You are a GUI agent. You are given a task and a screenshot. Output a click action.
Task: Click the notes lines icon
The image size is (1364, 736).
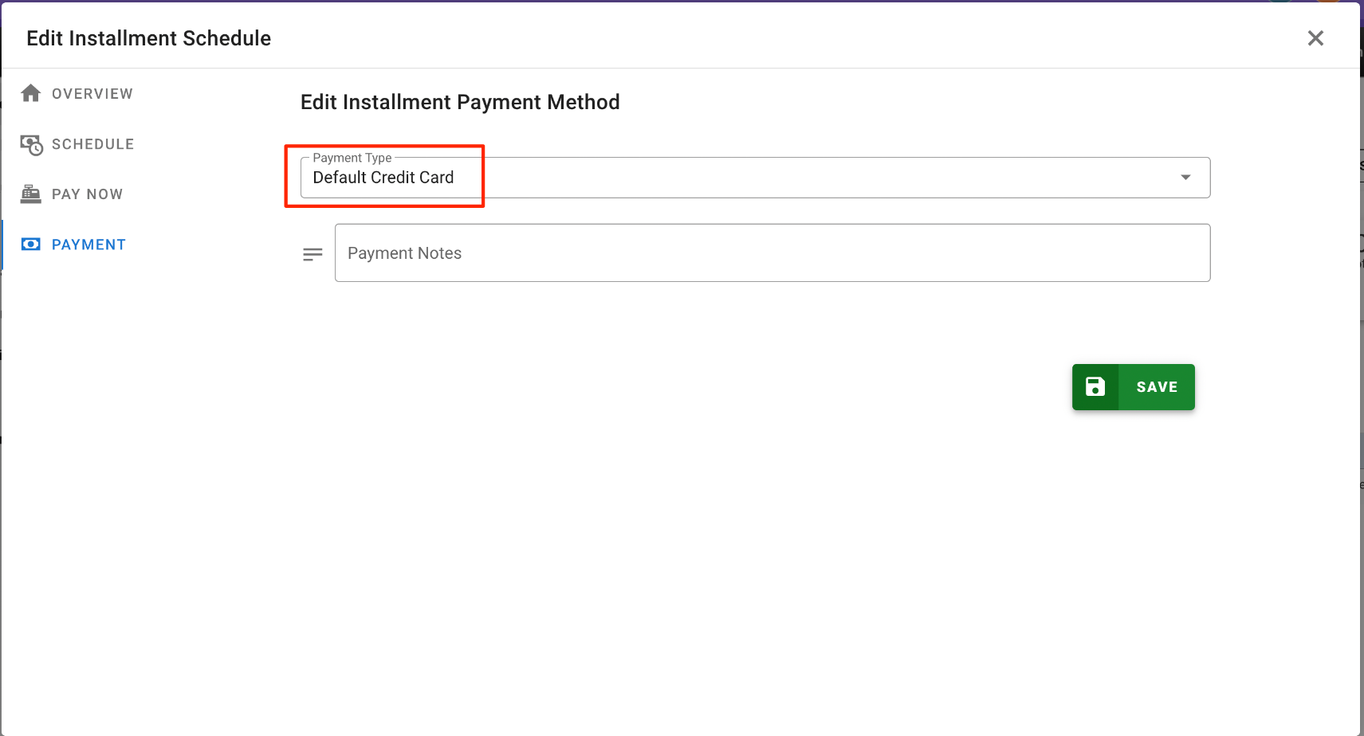(x=313, y=254)
